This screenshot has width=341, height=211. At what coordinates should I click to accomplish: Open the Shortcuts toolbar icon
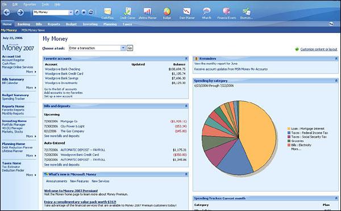247,14
